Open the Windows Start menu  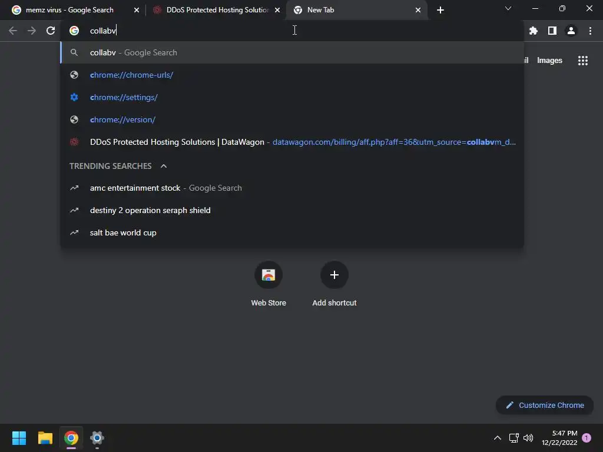pyautogui.click(x=19, y=438)
